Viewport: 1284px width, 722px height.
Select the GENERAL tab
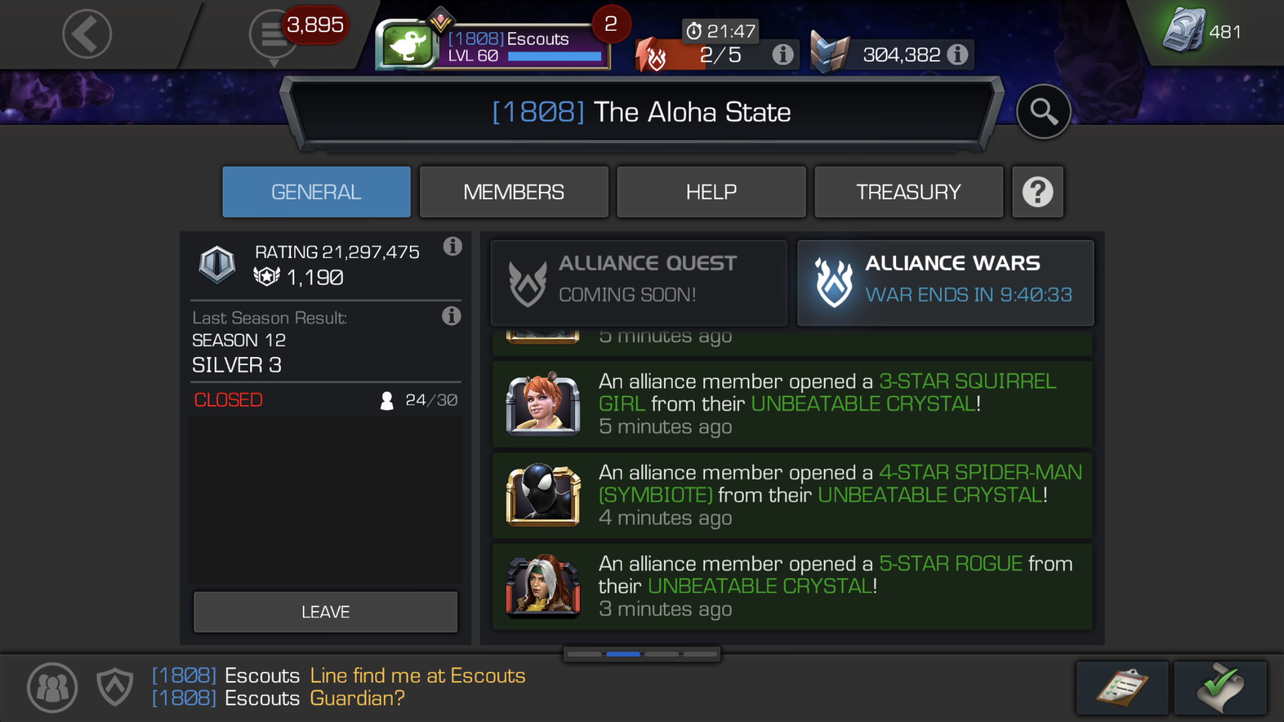(x=316, y=192)
